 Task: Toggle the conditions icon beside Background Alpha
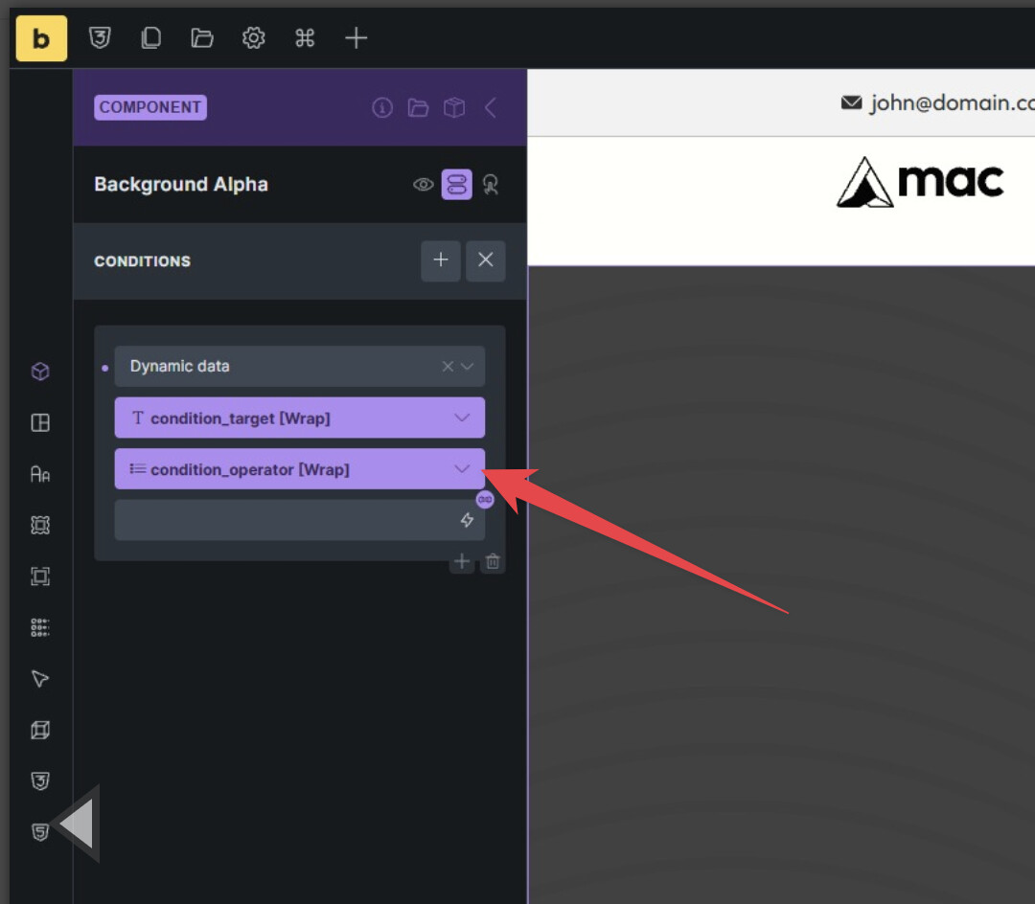pyautogui.click(x=456, y=185)
